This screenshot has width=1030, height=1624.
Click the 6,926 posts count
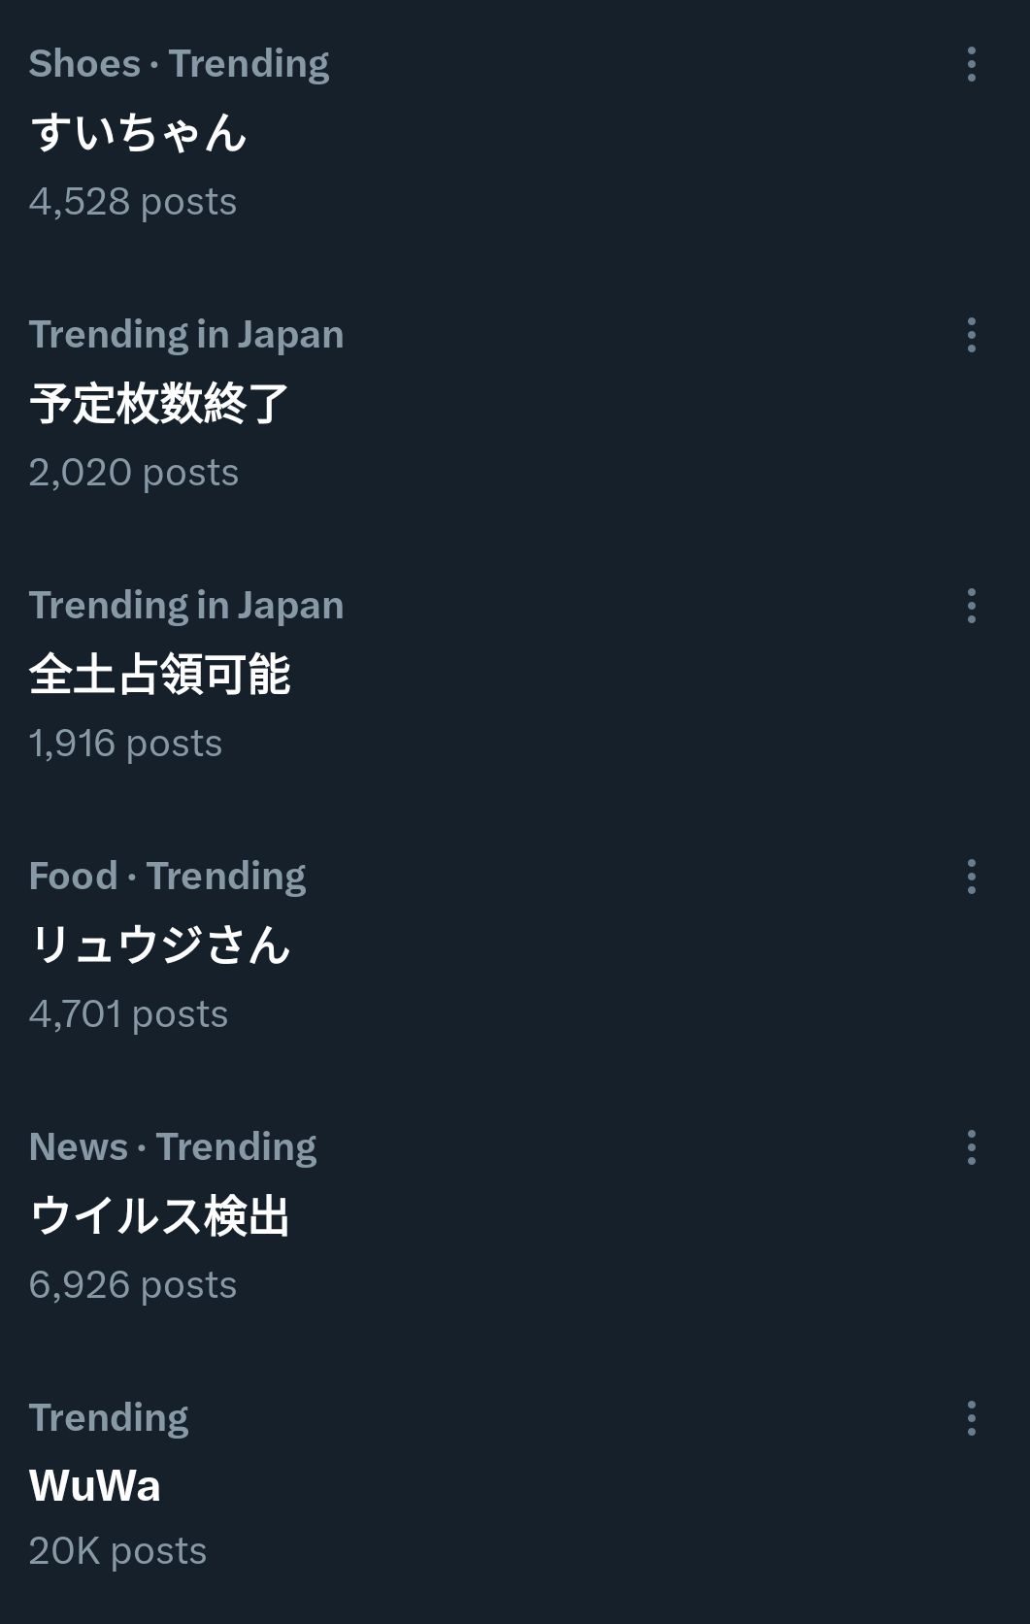click(133, 1285)
